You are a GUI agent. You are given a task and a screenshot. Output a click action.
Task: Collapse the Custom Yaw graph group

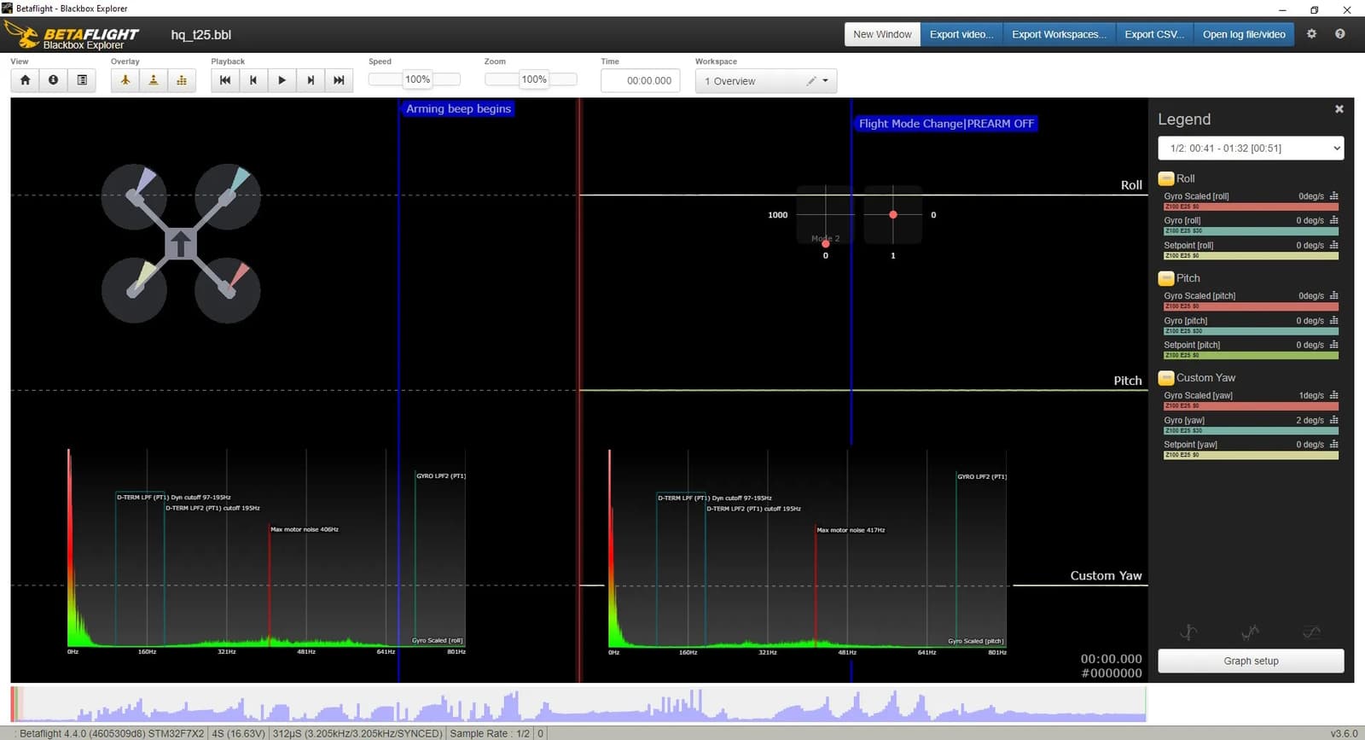tap(1166, 377)
